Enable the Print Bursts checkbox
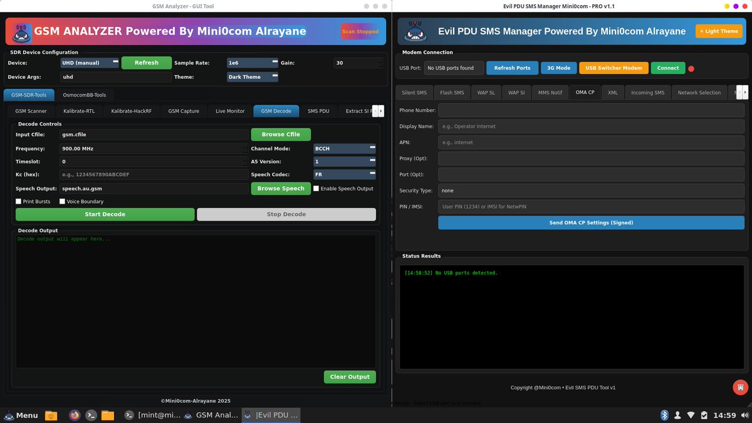Screen dimensions: 752x423 pyautogui.click(x=19, y=201)
